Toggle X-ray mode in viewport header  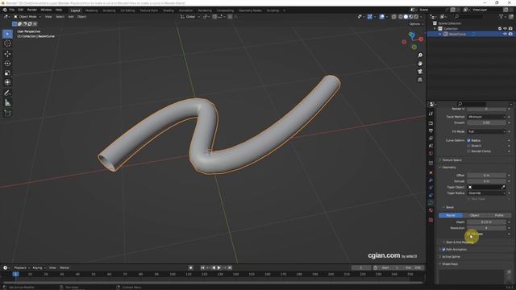[x=393, y=17]
